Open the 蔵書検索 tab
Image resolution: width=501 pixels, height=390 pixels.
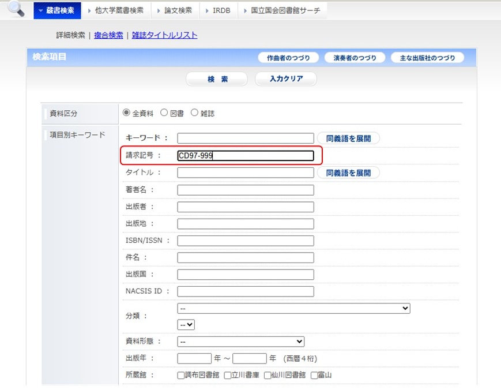(57, 10)
